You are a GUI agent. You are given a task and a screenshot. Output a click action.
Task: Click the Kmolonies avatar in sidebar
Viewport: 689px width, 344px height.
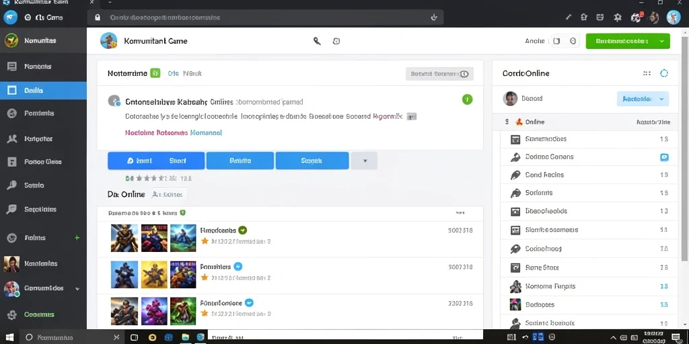tap(11, 263)
